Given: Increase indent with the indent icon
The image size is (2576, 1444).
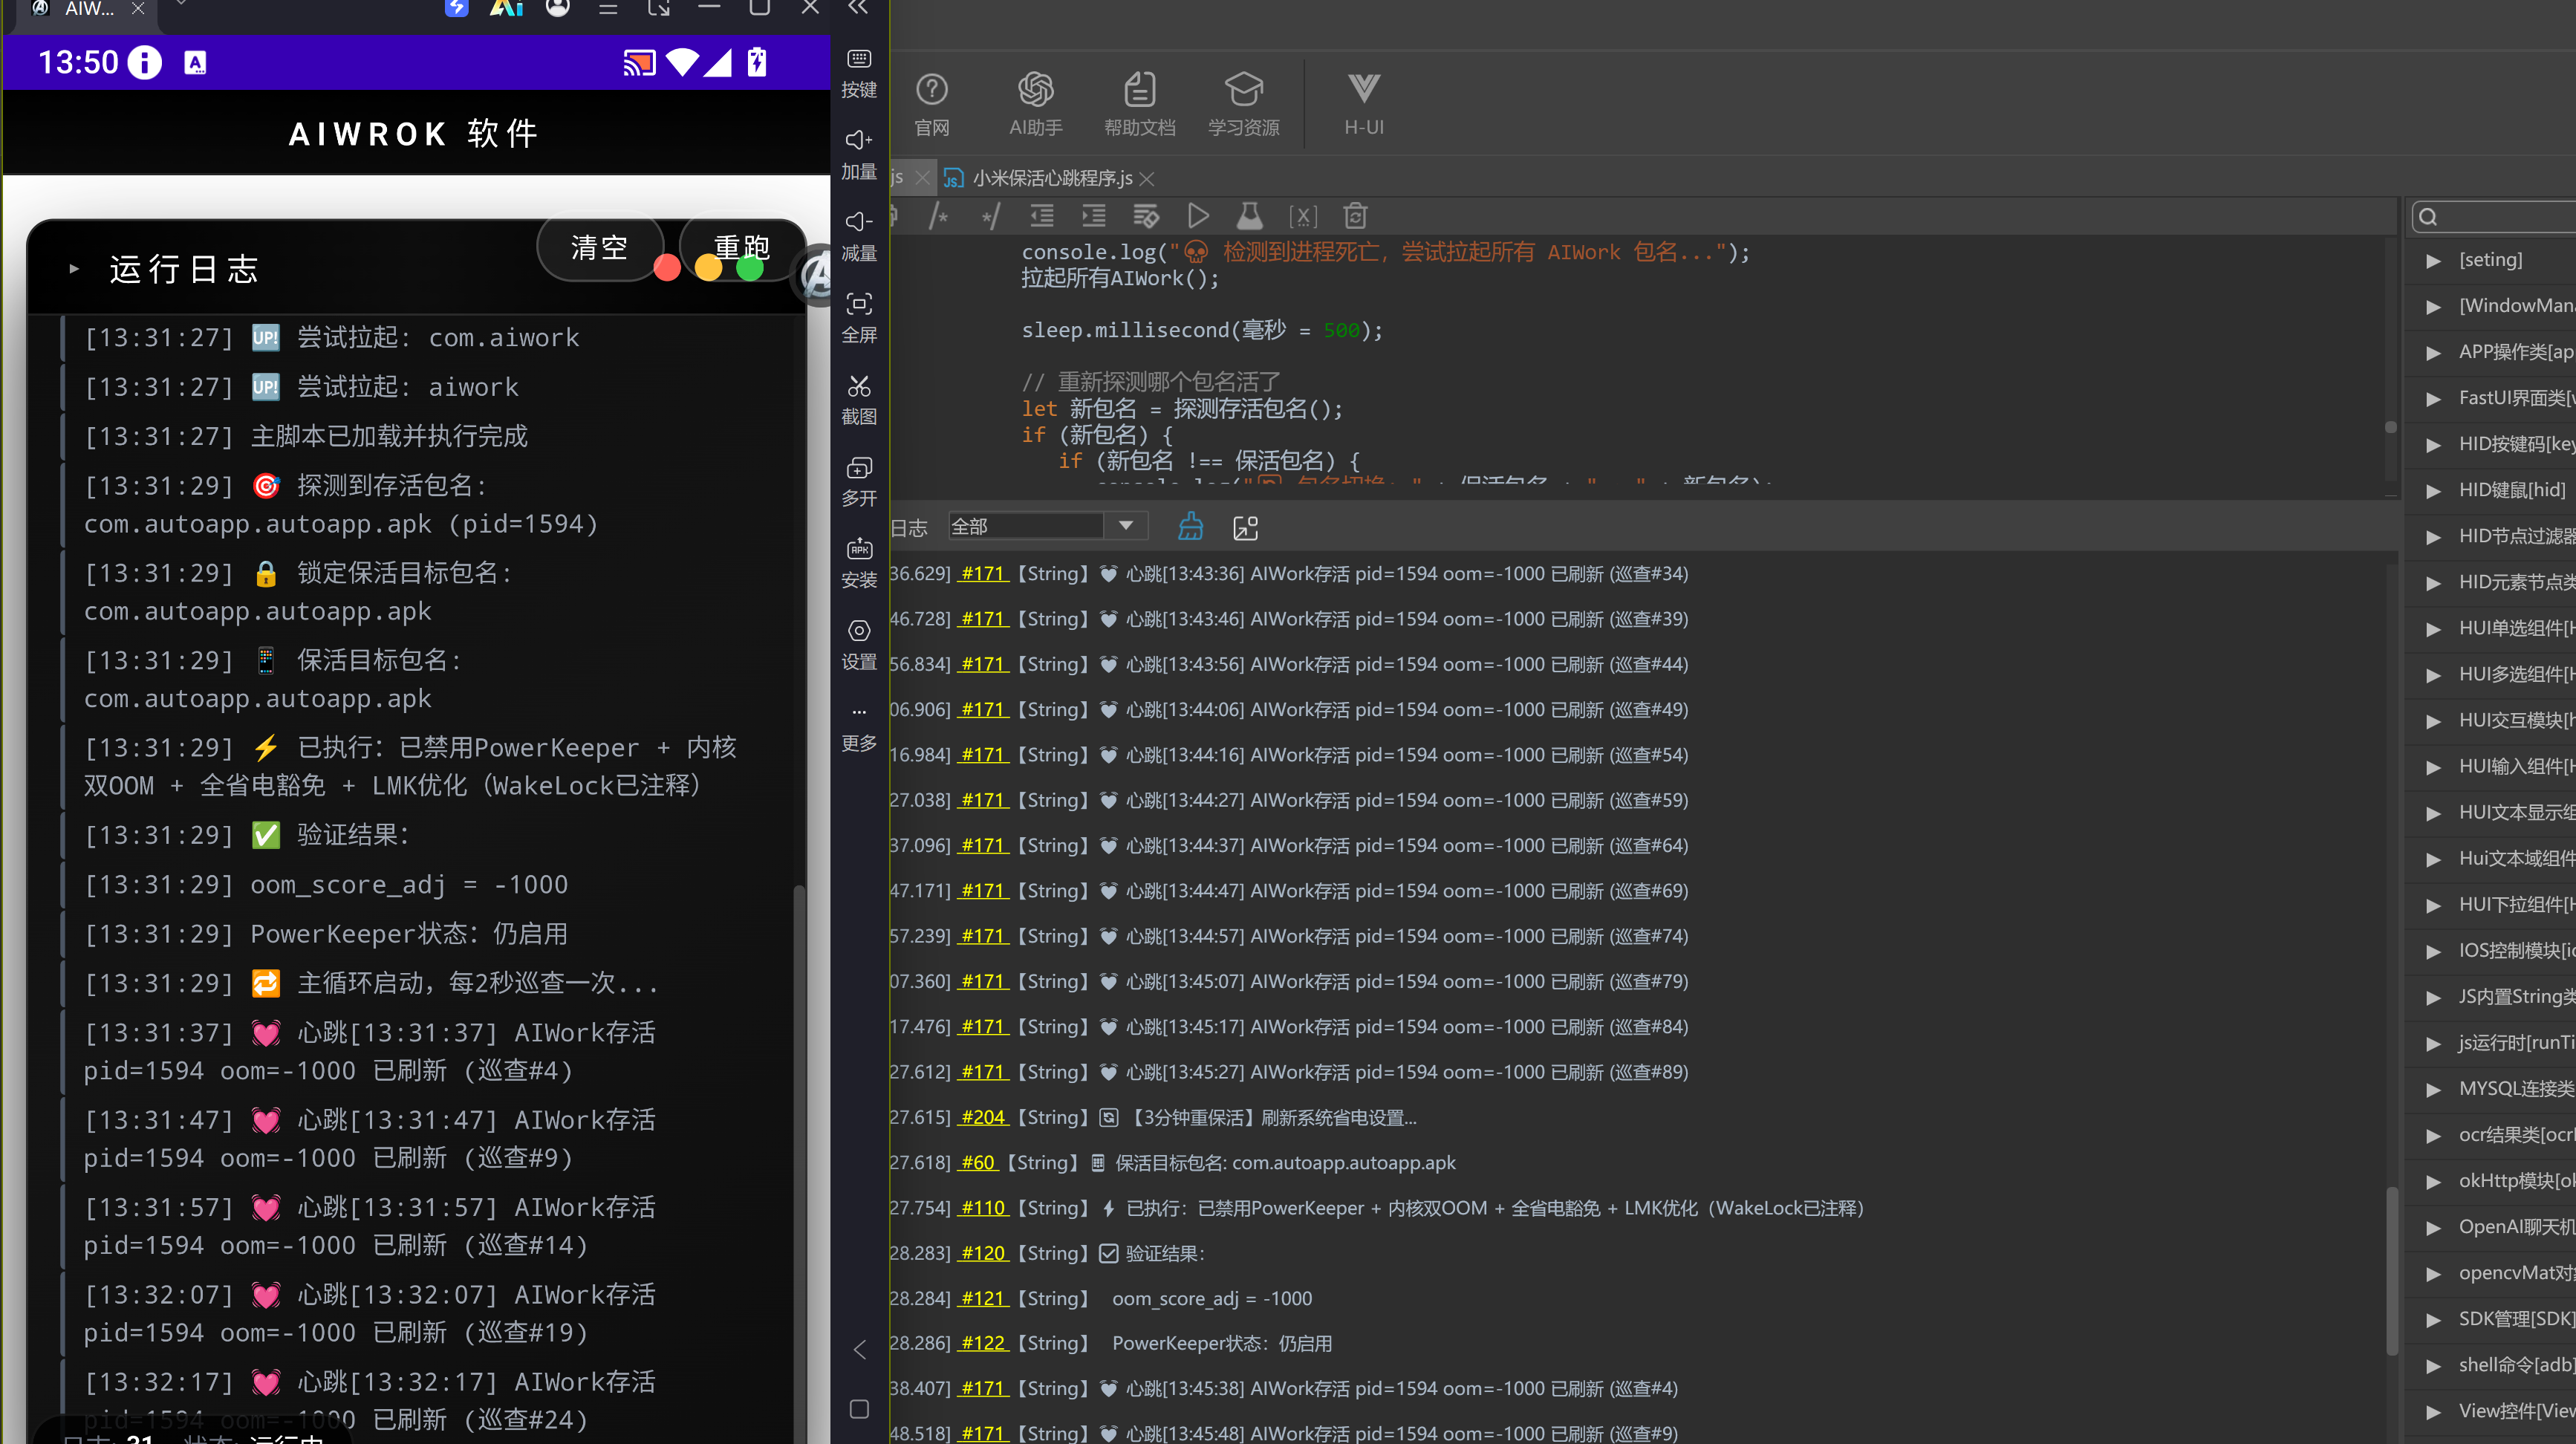Looking at the screenshot, I should (x=1094, y=216).
